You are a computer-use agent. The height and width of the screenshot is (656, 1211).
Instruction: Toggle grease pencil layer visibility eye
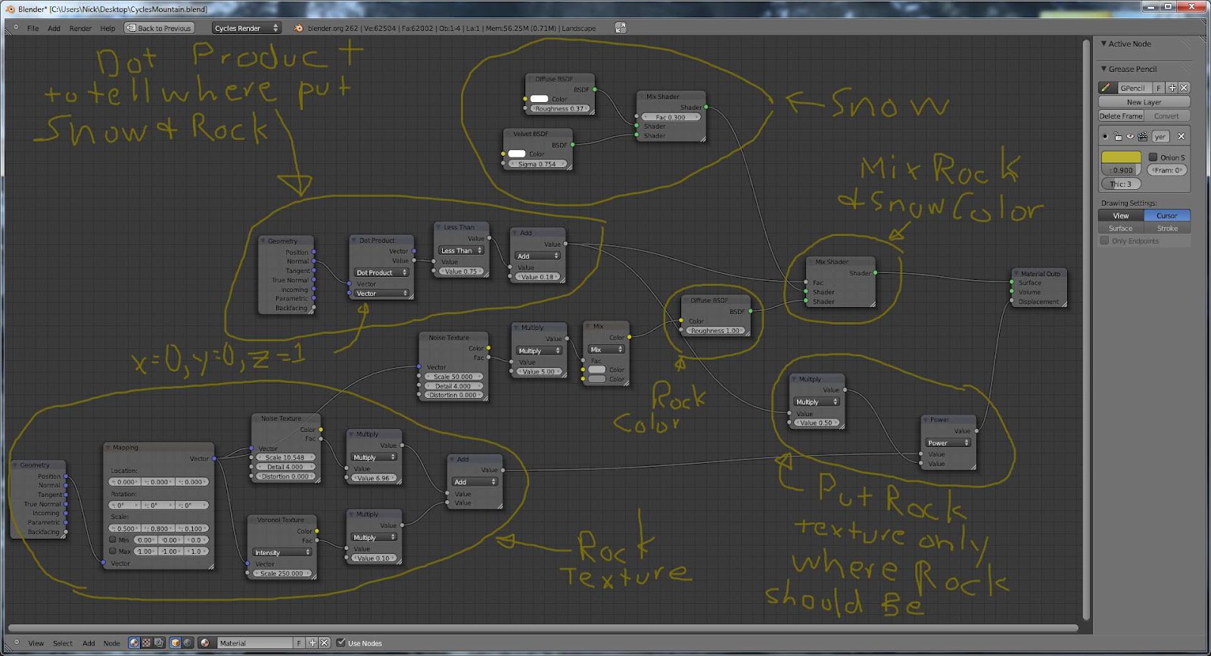coord(1130,137)
